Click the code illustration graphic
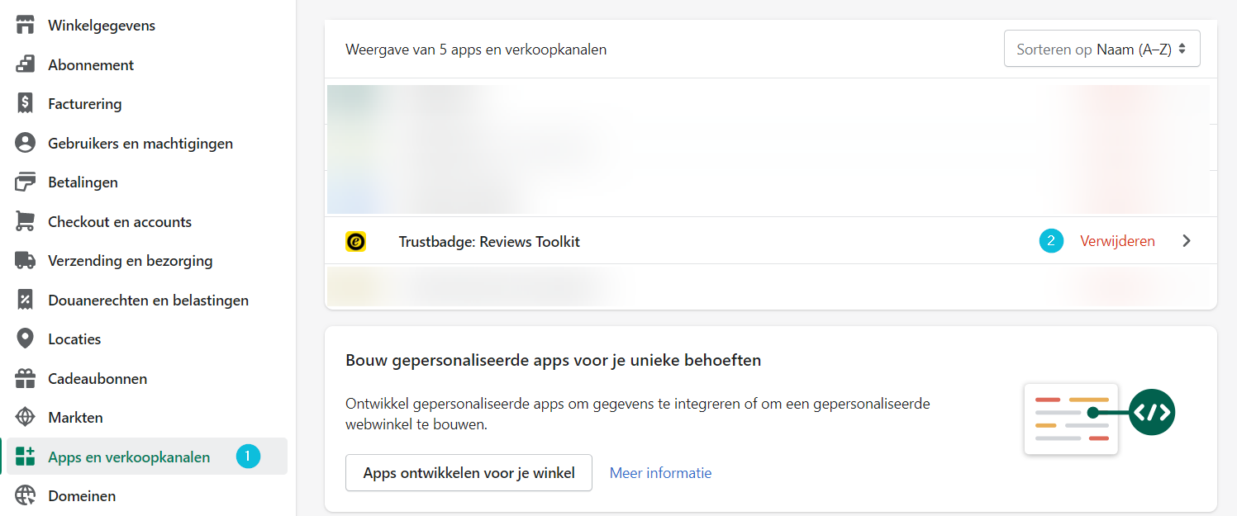This screenshot has width=1237, height=516. point(1099,417)
